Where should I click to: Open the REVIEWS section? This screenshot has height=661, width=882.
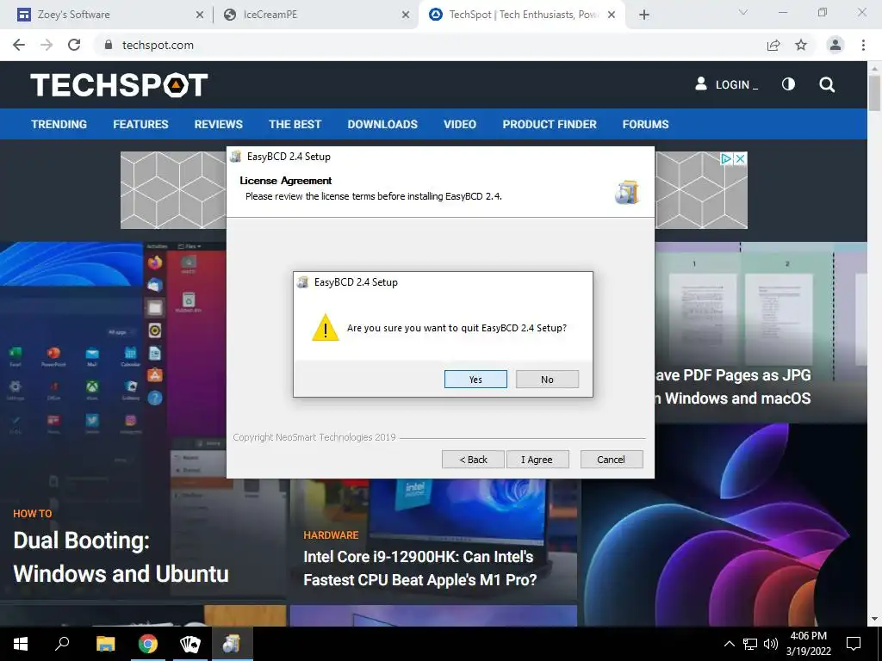pyautogui.click(x=218, y=124)
